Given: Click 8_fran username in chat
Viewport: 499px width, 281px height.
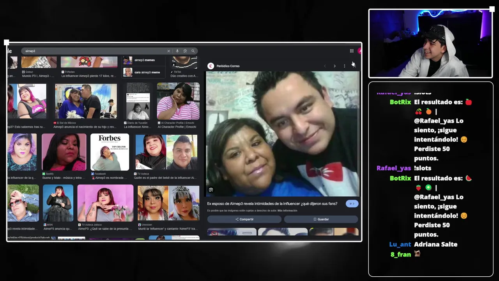Looking at the screenshot, I should (x=401, y=254).
